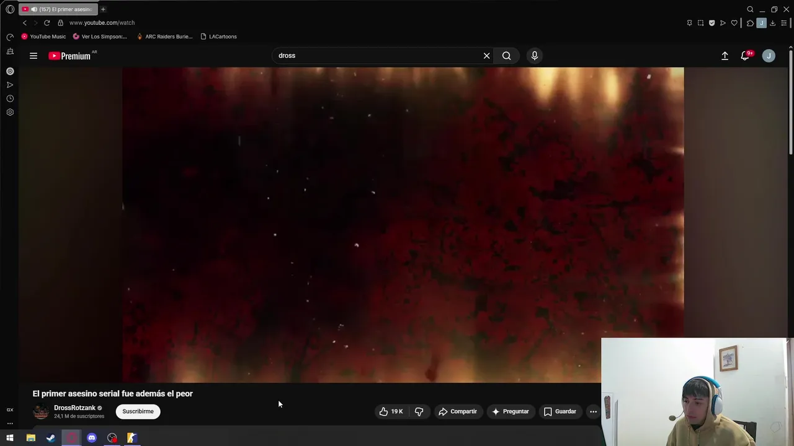Open Steam from the taskbar

[x=51, y=438]
